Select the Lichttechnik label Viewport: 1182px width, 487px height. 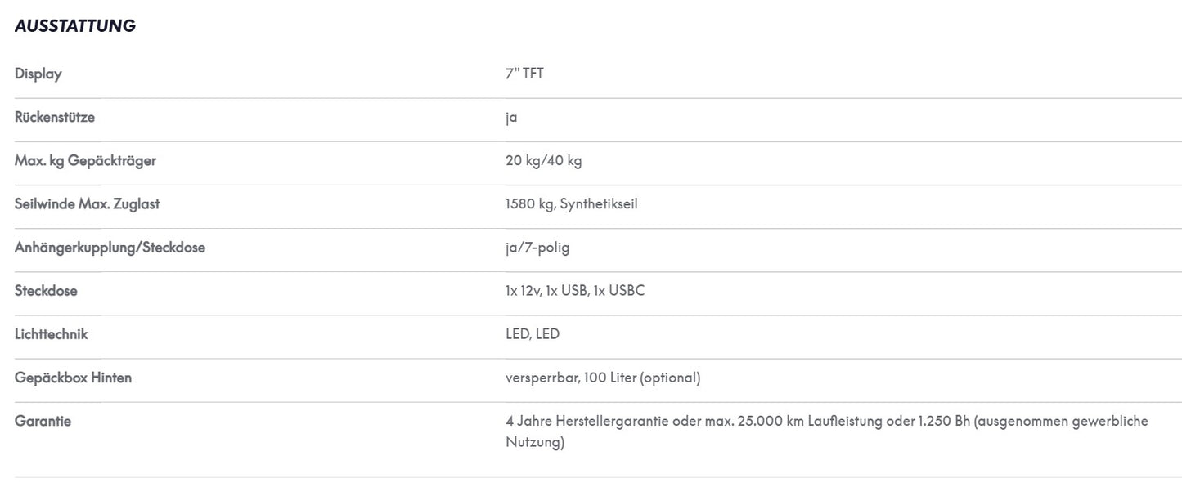(52, 333)
